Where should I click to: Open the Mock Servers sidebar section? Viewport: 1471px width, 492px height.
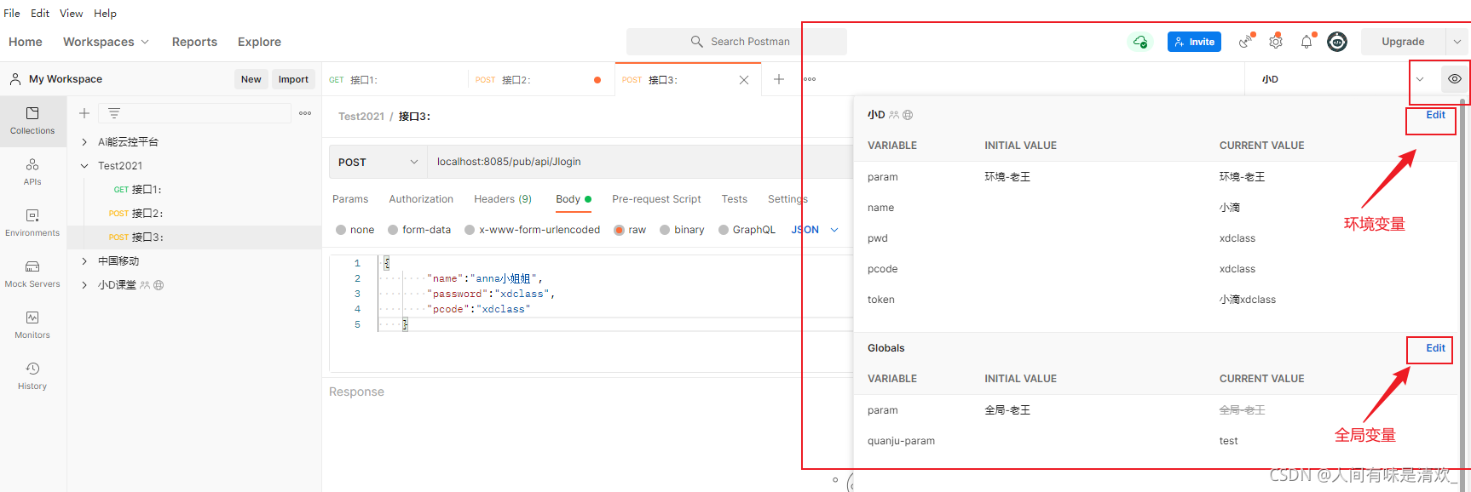pyautogui.click(x=32, y=274)
